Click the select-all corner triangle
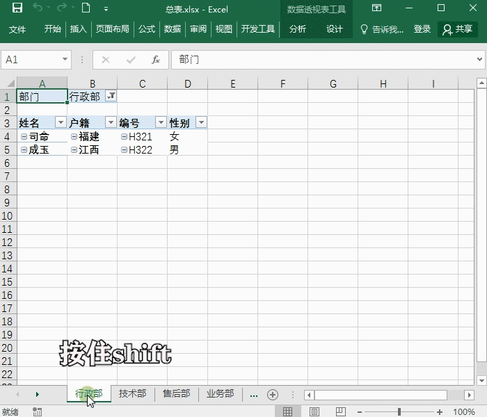The width and height of the screenshot is (487, 417). coord(10,83)
